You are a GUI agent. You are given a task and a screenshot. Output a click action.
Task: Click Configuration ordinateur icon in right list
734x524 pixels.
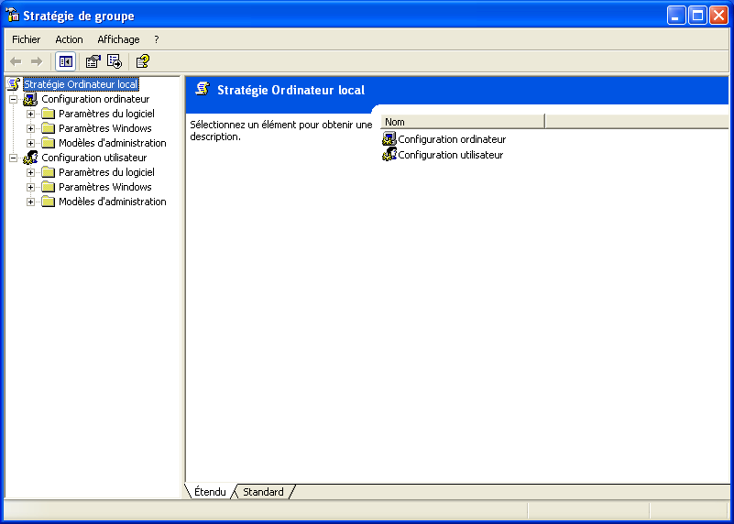389,139
